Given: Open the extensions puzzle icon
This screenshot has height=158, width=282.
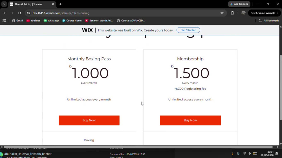Looking at the screenshot, I should pos(232,13).
